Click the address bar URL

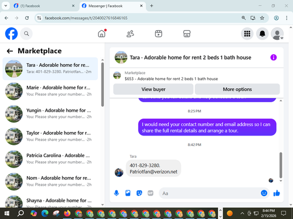pyautogui.click(x=86, y=18)
